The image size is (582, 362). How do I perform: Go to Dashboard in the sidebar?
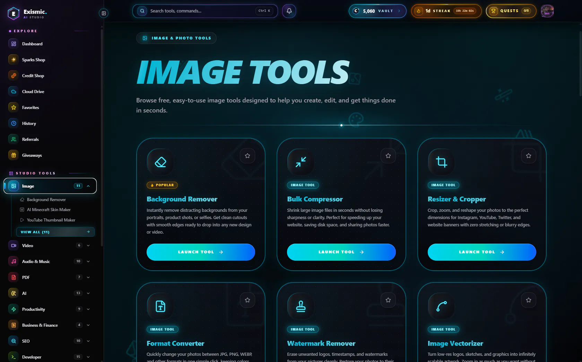coord(50,44)
